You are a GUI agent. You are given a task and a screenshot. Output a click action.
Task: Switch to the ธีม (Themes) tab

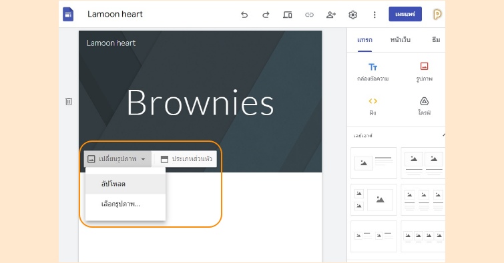point(436,40)
